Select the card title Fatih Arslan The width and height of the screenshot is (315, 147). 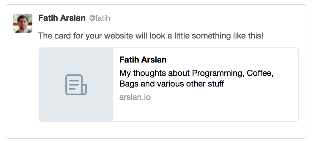[x=143, y=60]
